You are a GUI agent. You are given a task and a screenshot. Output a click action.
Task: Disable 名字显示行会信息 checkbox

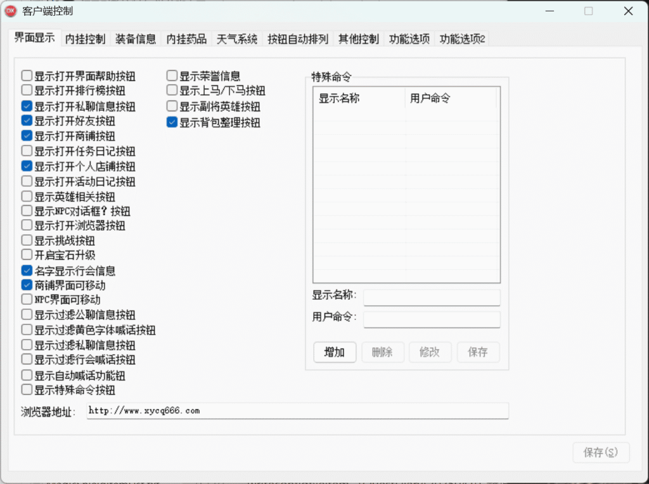[x=27, y=271]
